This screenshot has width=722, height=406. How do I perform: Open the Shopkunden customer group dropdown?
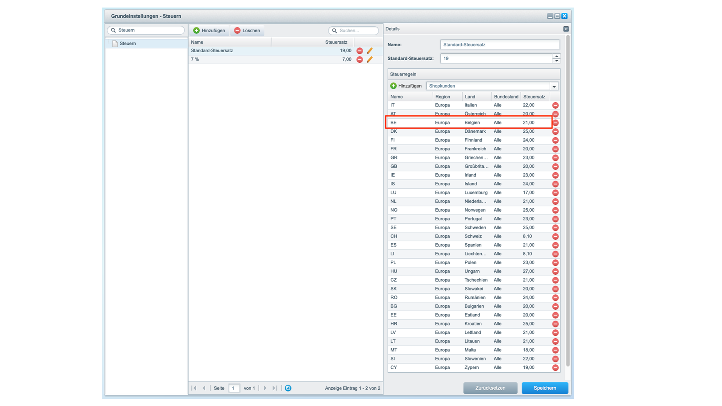point(554,86)
